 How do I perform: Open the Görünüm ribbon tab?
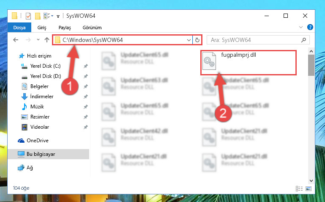pyautogui.click(x=92, y=28)
